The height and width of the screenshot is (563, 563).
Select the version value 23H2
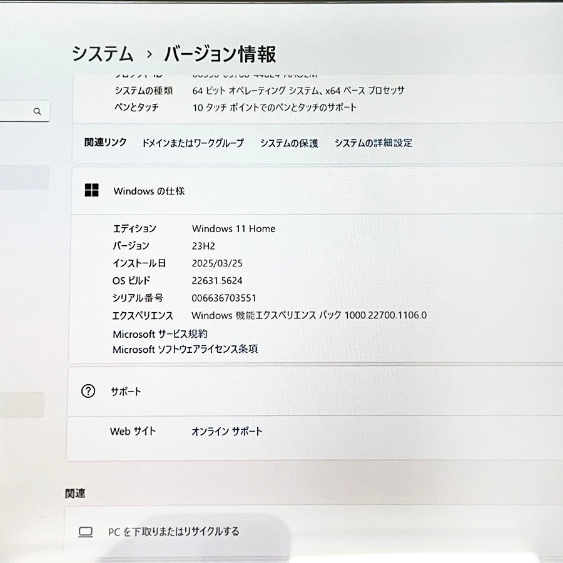coord(203,246)
